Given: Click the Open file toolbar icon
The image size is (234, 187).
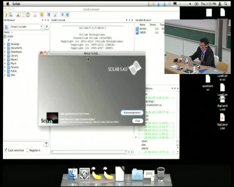Looking at the screenshot, I should (11, 15).
